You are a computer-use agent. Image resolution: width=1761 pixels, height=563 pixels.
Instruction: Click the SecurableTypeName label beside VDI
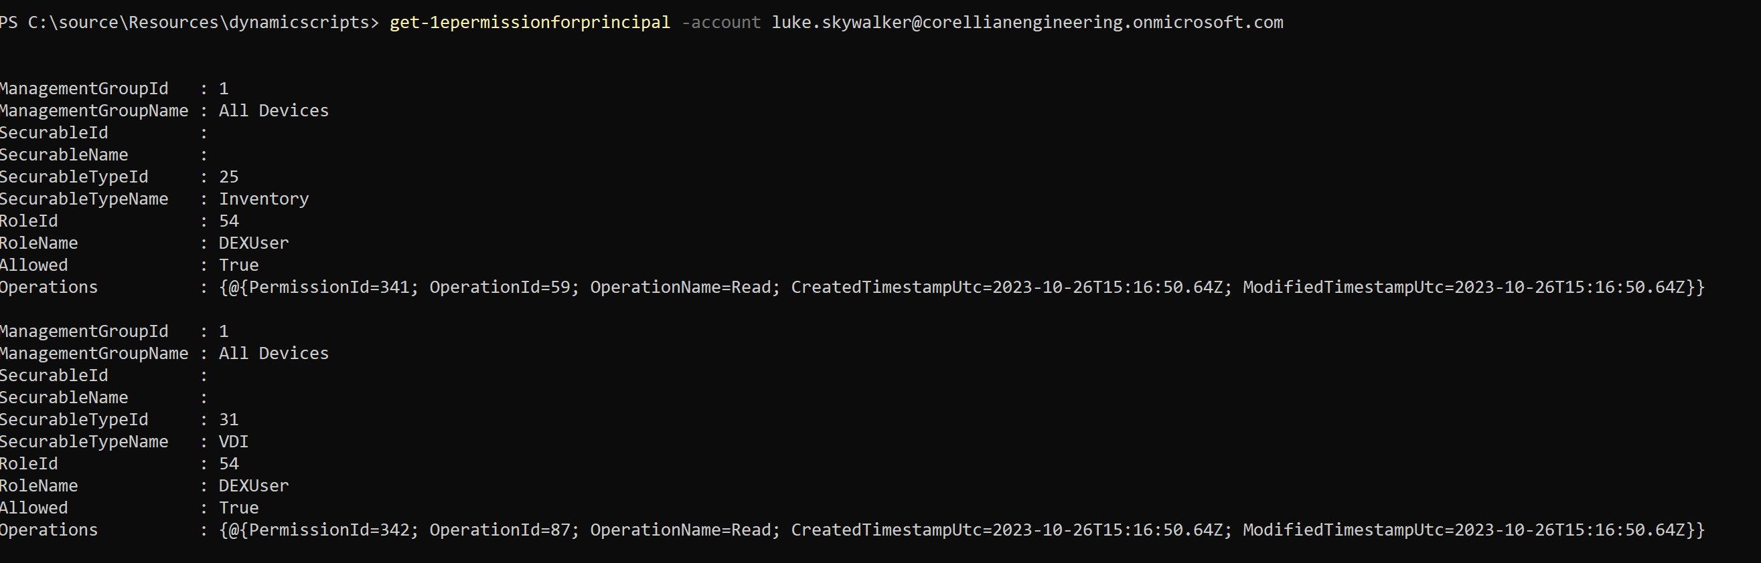click(x=84, y=442)
